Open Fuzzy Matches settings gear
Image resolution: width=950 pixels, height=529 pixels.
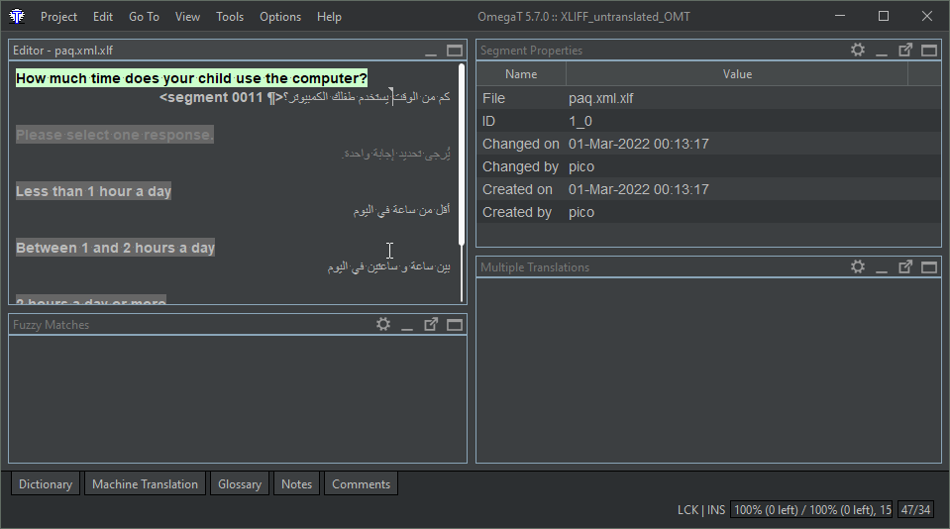pyautogui.click(x=383, y=324)
